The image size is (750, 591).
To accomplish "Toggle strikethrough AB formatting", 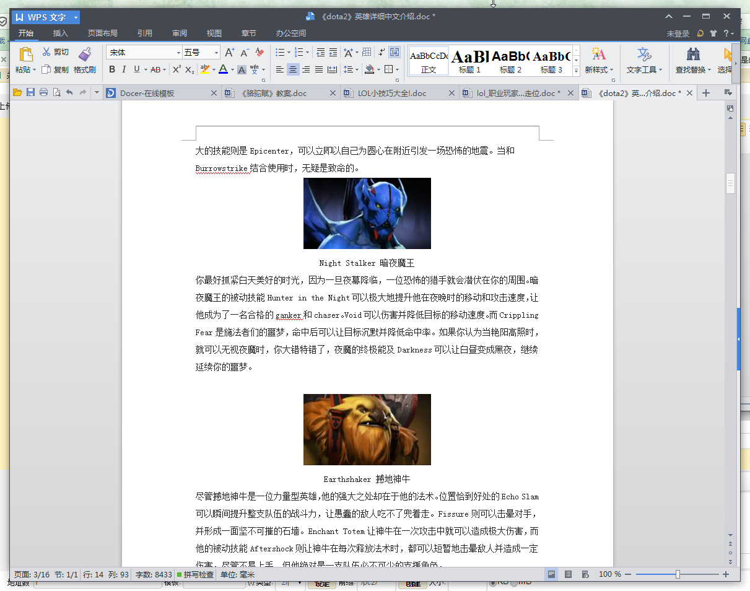I will 155,69.
